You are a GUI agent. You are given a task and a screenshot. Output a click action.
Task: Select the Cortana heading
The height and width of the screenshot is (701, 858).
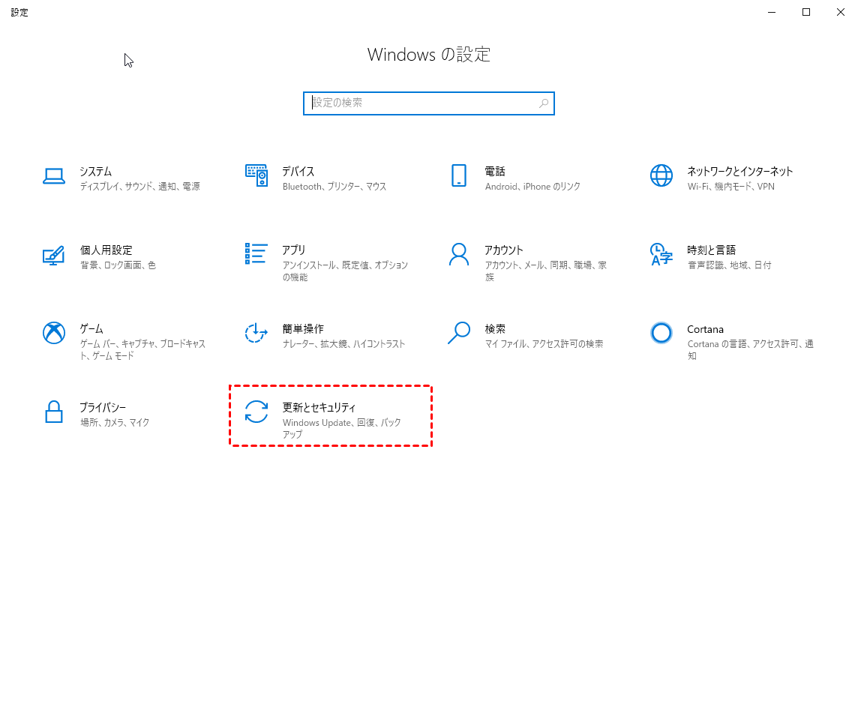705,329
